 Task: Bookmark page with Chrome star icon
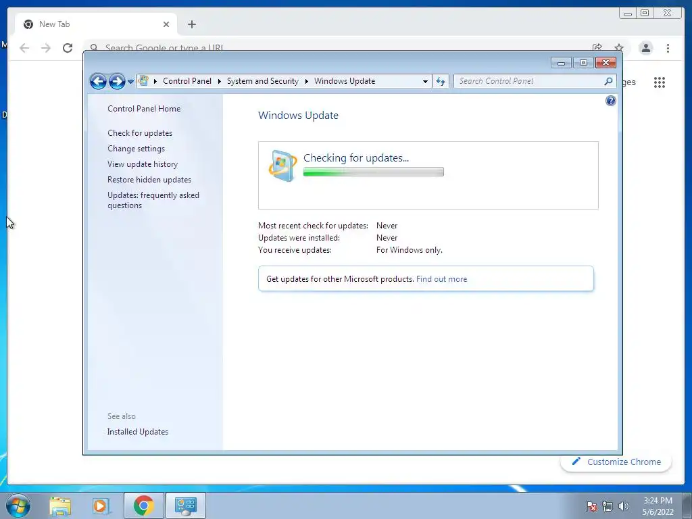click(x=619, y=47)
